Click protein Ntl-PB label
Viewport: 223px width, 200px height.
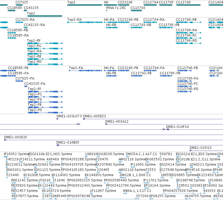click(111, 73)
